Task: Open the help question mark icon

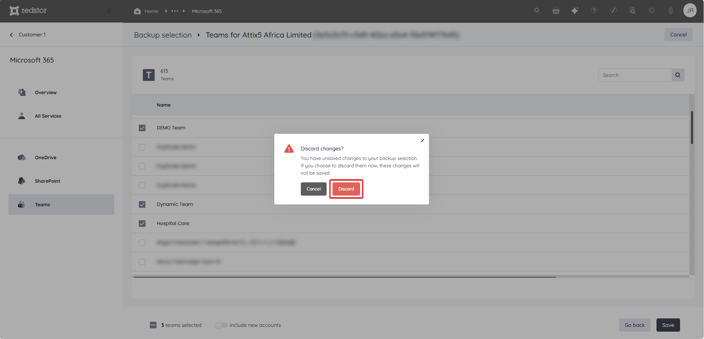Action: pyautogui.click(x=594, y=10)
